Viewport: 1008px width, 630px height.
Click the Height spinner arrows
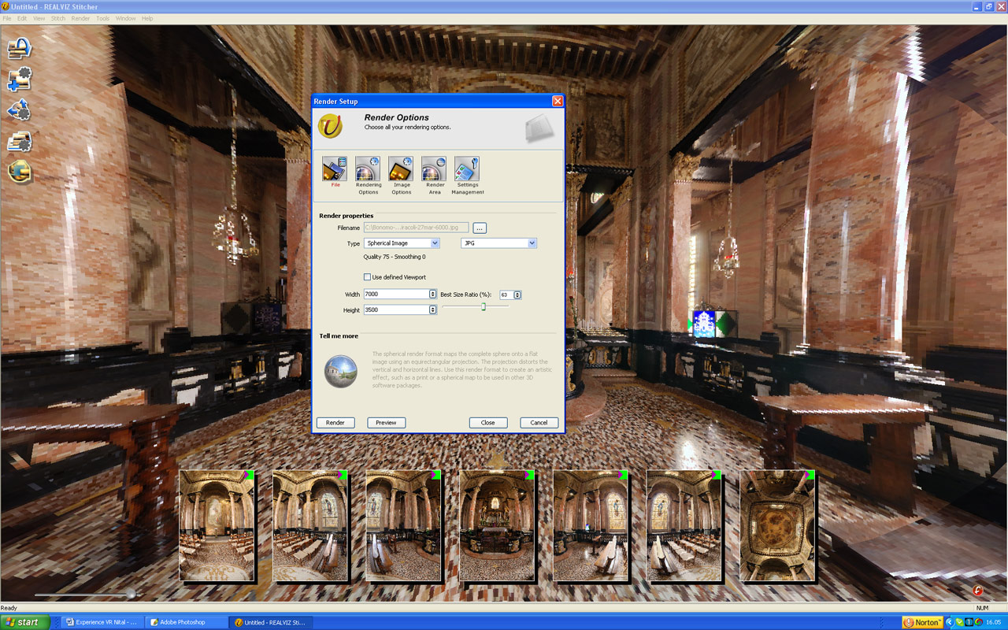coord(432,310)
